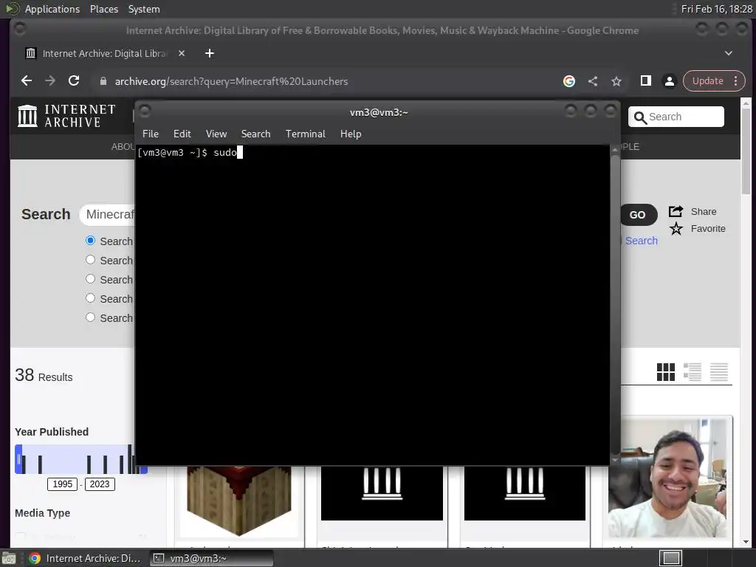Open the Terminal menu in terminal

click(305, 134)
